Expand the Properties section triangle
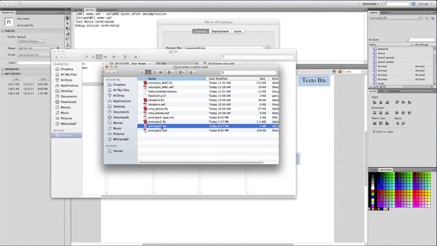 tap(3, 69)
